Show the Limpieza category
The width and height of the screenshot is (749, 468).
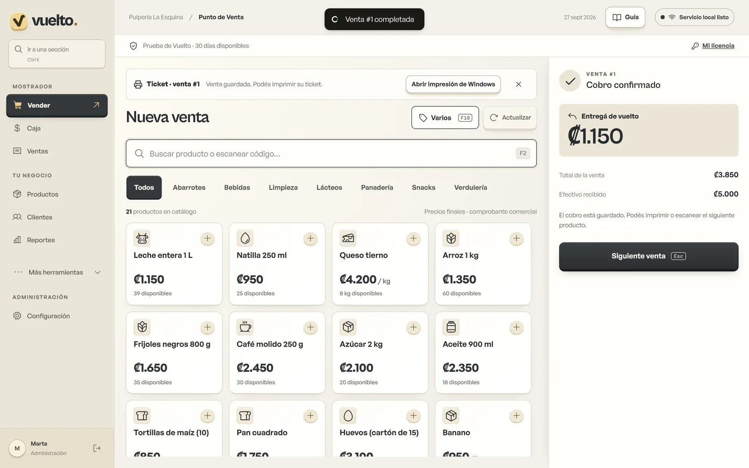point(283,188)
